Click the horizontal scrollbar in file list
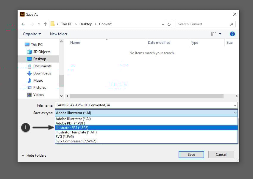Viewport: 253px width, 179px height. [x=147, y=96]
